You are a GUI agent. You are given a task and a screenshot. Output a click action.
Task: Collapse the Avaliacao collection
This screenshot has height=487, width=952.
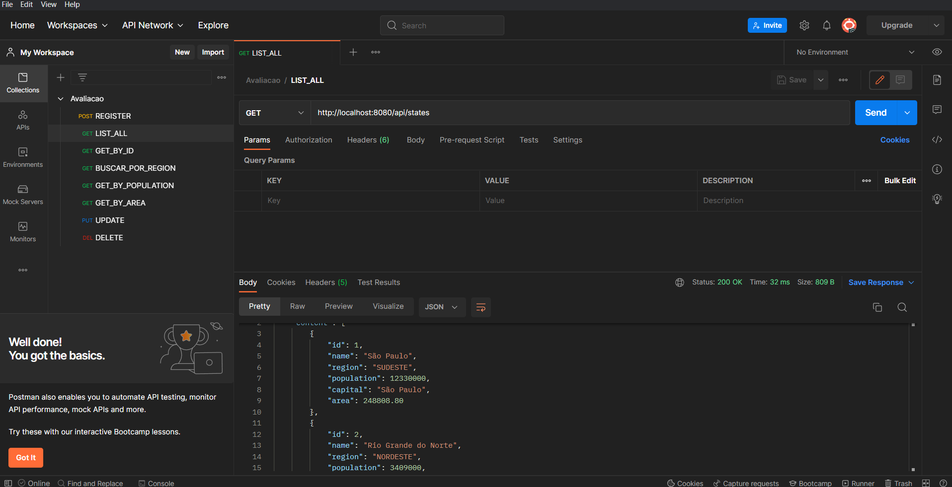(60, 98)
